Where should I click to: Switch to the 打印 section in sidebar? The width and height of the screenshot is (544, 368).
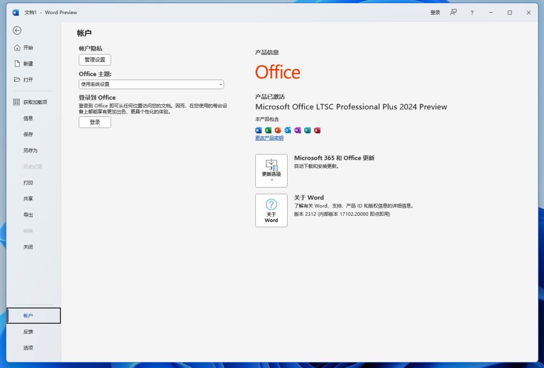(28, 182)
